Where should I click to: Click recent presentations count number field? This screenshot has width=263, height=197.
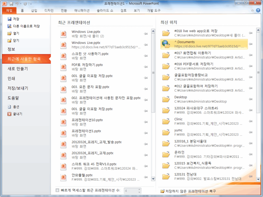pos(131,191)
